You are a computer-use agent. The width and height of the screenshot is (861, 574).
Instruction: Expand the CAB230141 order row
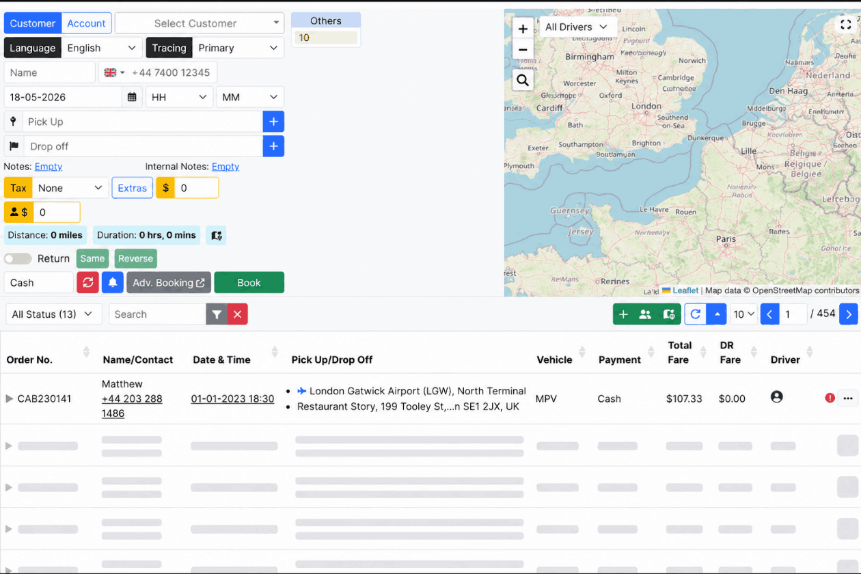click(x=10, y=398)
